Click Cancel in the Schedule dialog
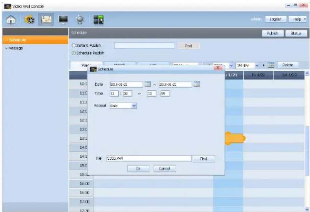Image resolution: width=310 pixels, height=212 pixels. pos(165,168)
